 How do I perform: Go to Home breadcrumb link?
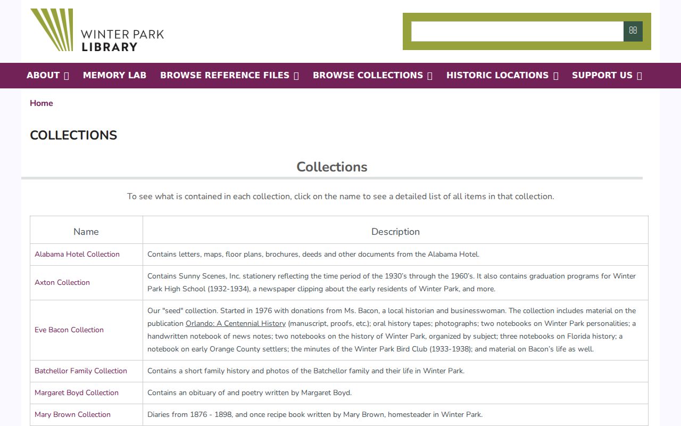(x=41, y=103)
